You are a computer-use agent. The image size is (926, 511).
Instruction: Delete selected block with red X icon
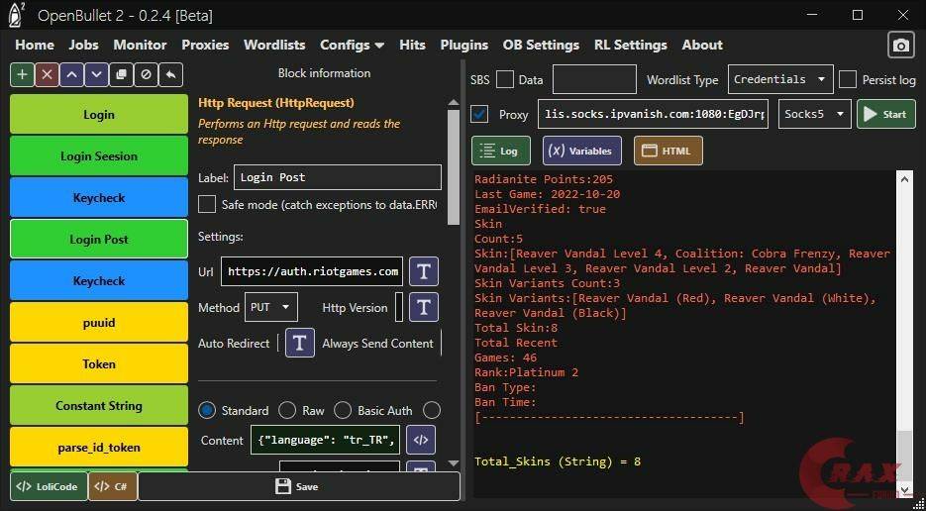pos(48,75)
